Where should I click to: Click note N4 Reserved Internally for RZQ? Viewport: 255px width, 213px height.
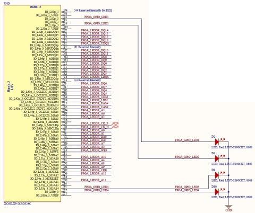click(93, 11)
